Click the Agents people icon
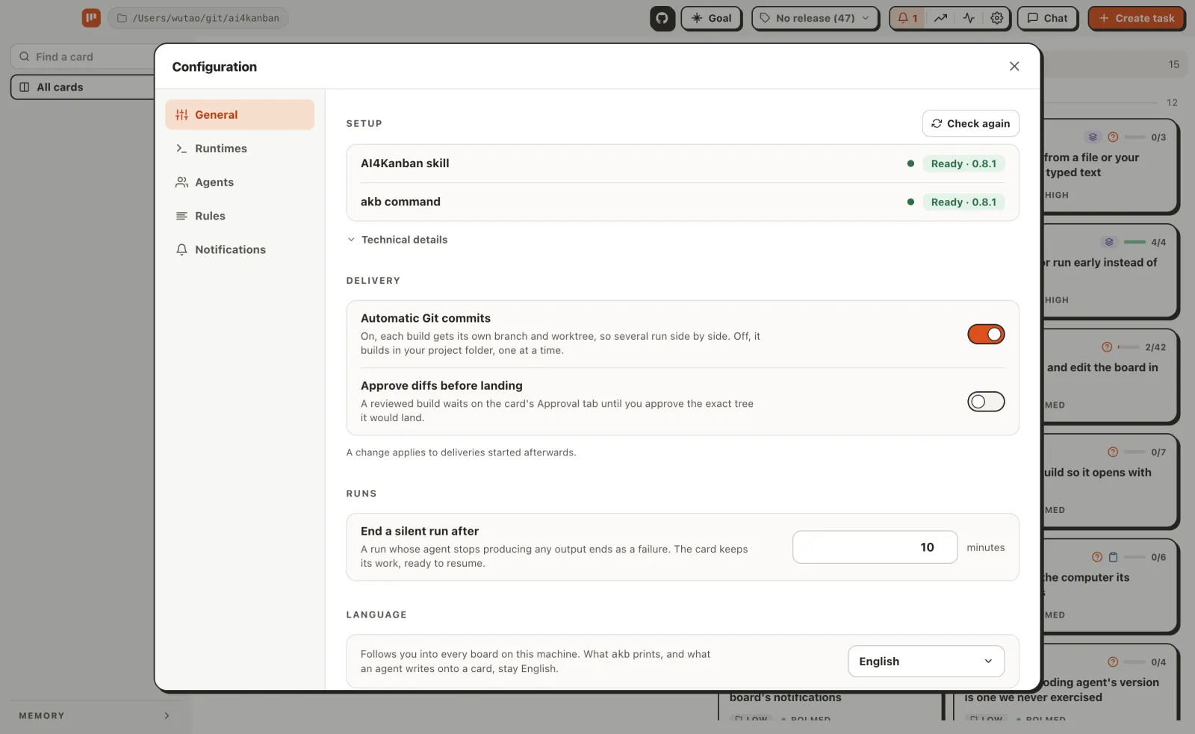This screenshot has height=734, width=1195. pyautogui.click(x=181, y=182)
